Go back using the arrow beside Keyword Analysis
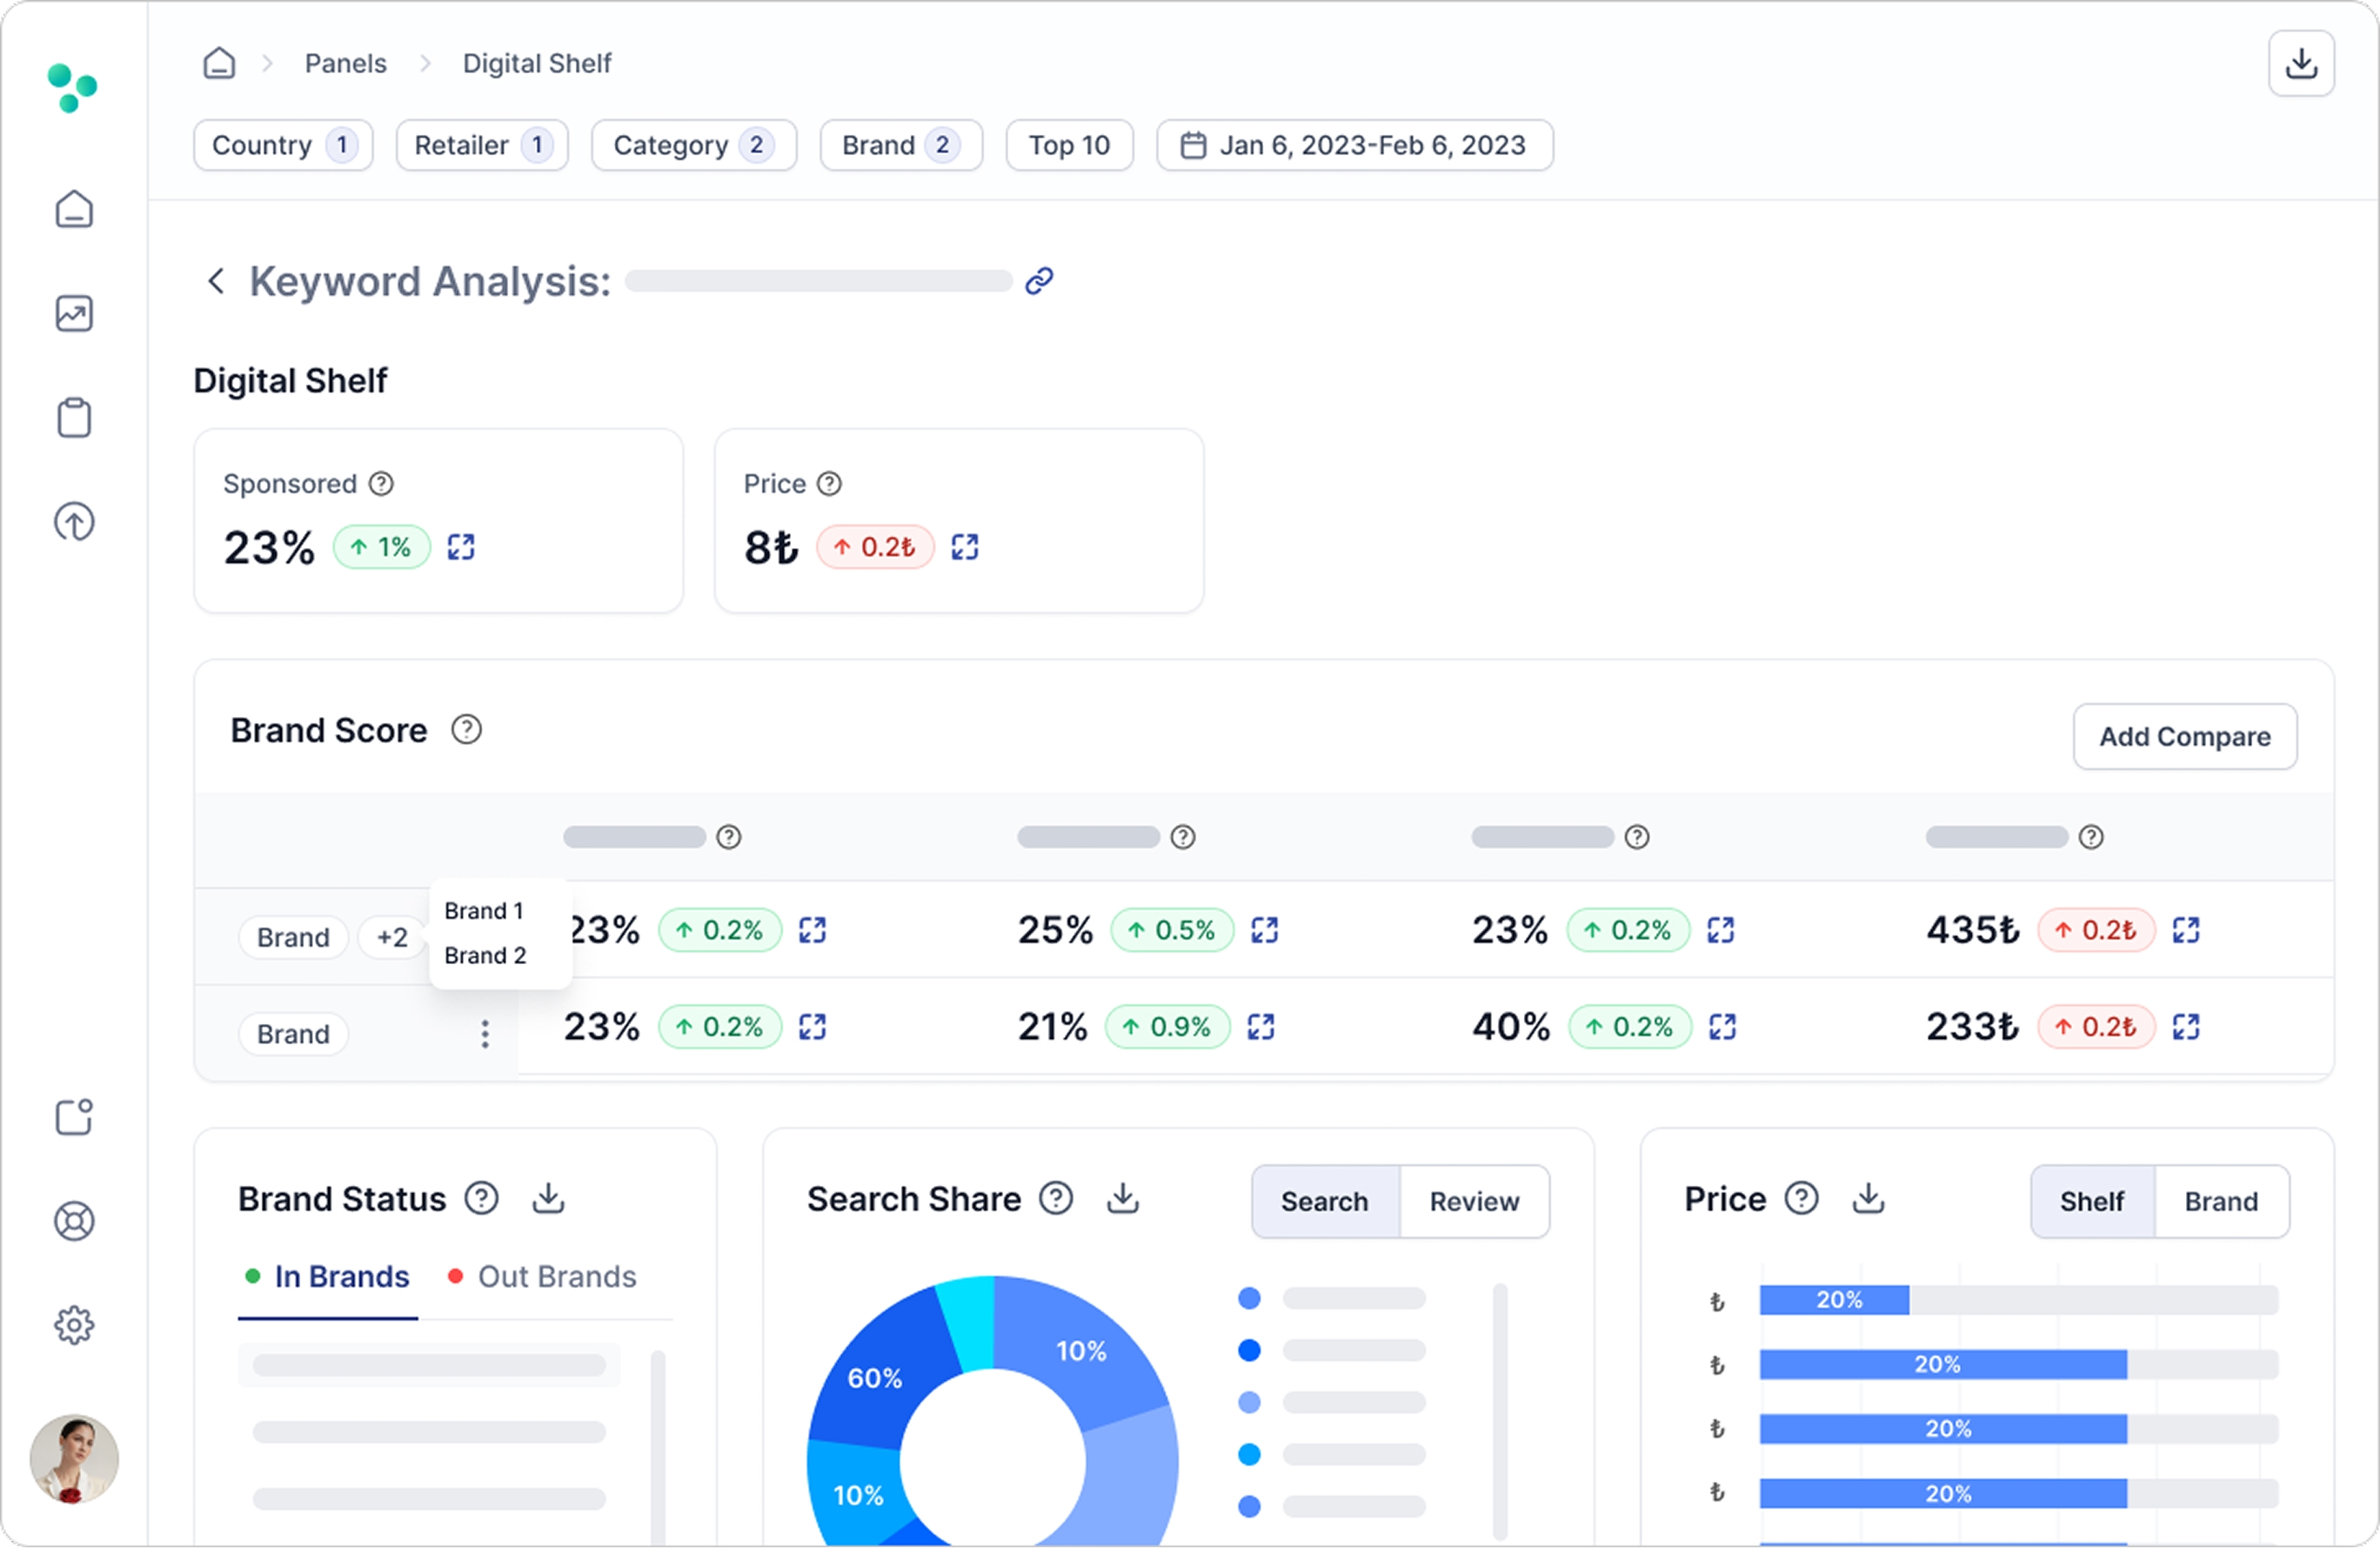This screenshot has height=1548, width=2380. click(x=215, y=281)
